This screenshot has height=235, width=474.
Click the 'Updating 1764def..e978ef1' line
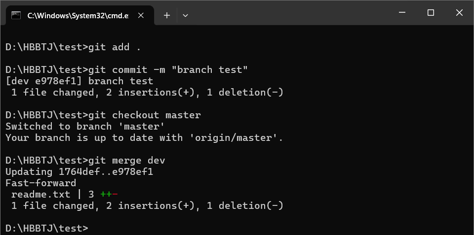(x=79, y=172)
